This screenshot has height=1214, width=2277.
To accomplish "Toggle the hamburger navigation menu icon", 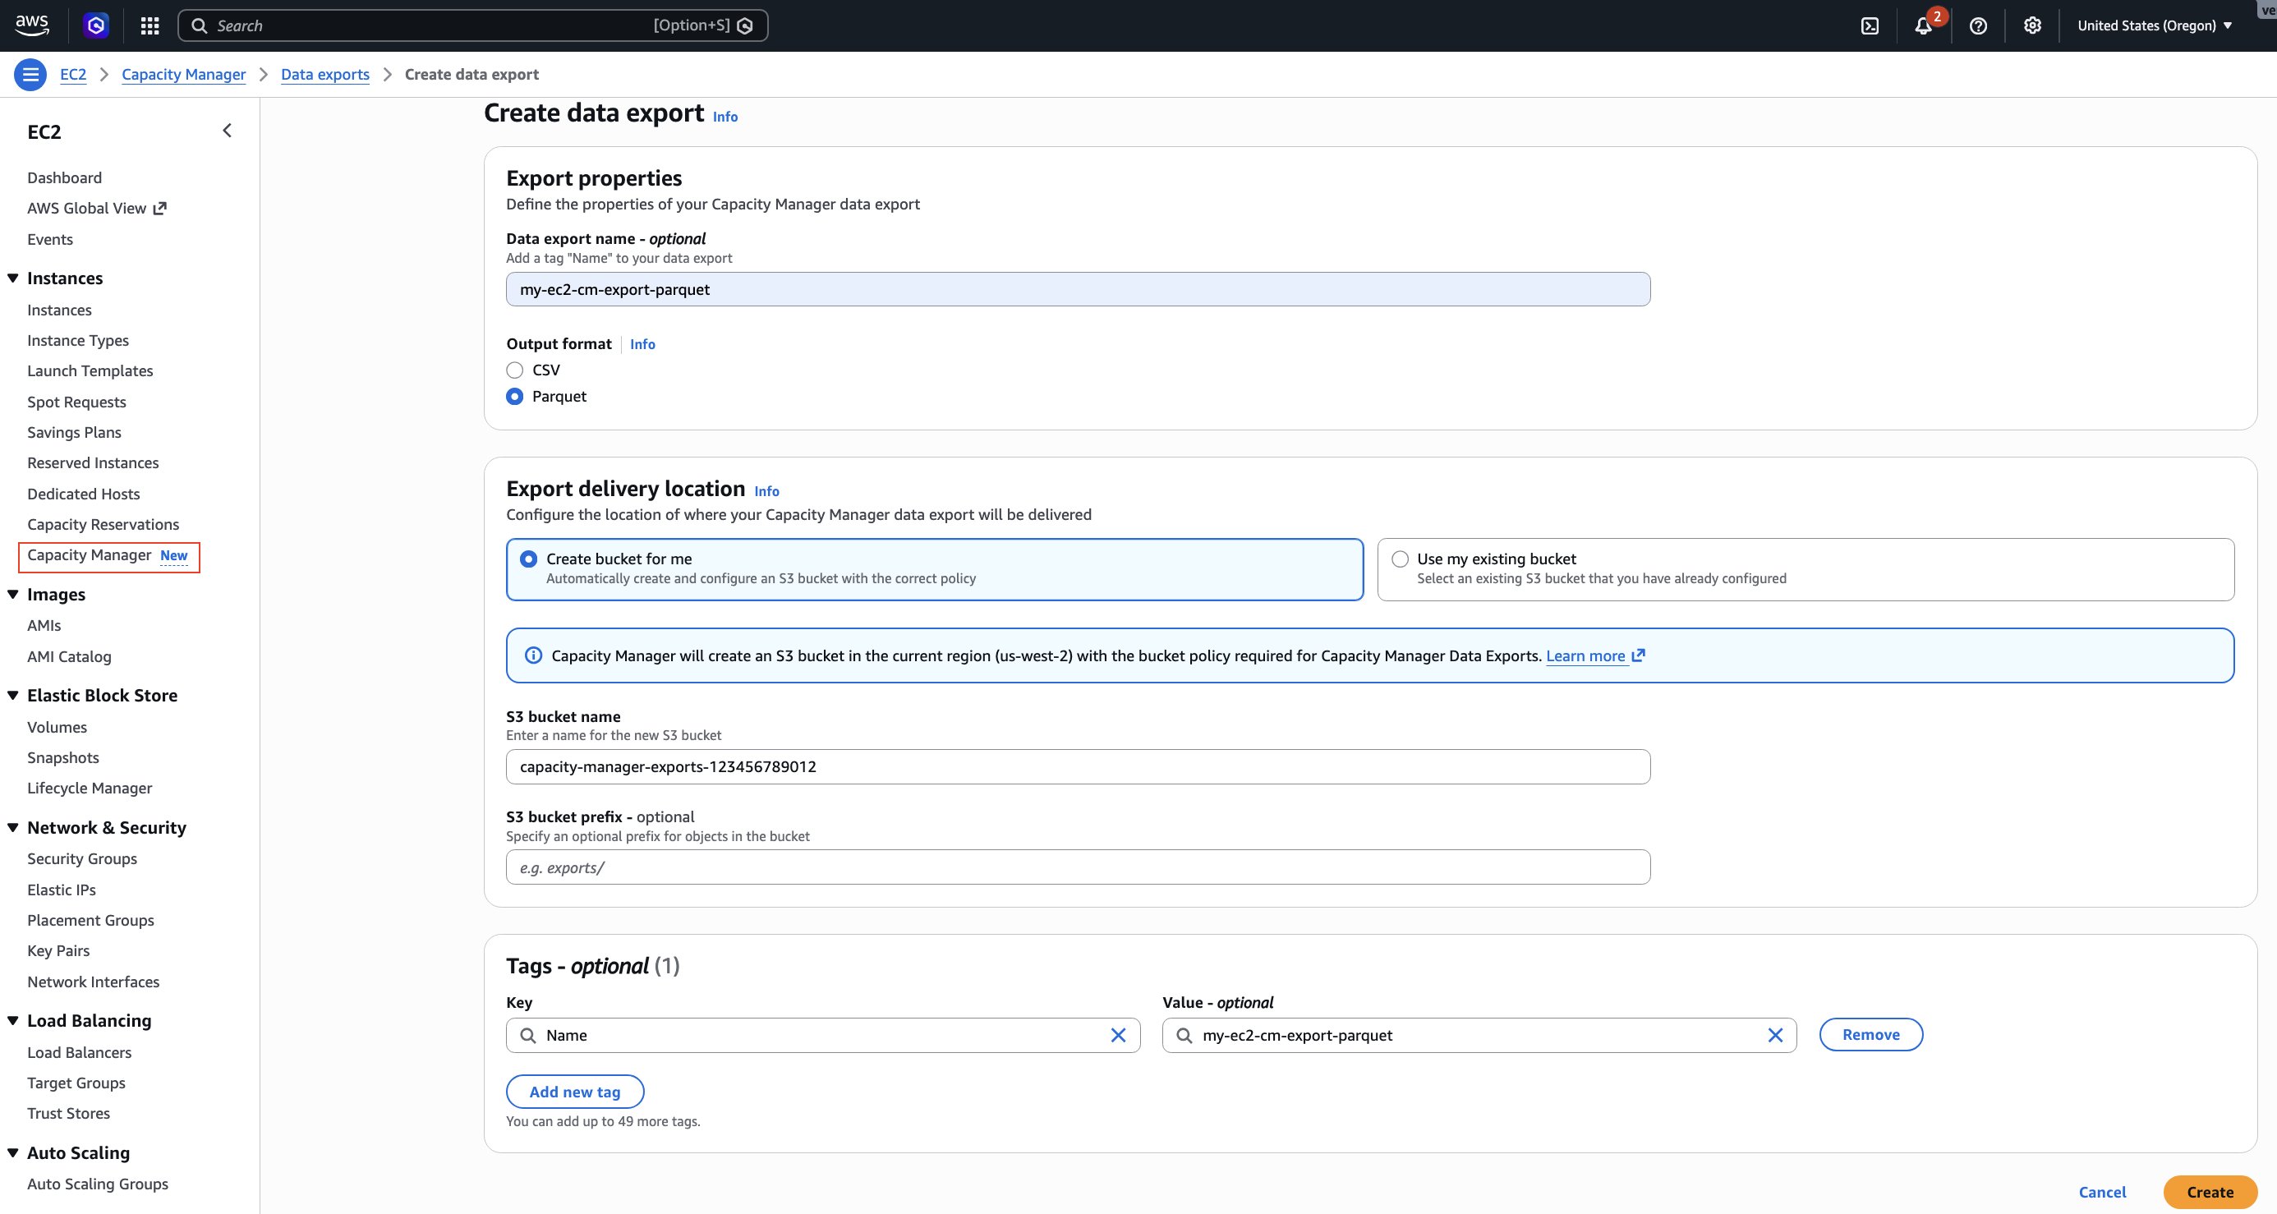I will point(30,74).
